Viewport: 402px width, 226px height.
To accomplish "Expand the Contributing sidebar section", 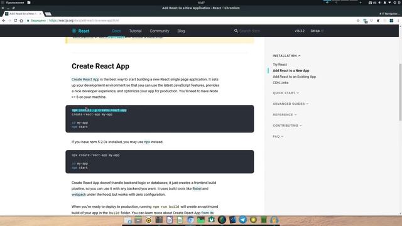I will coord(287,126).
